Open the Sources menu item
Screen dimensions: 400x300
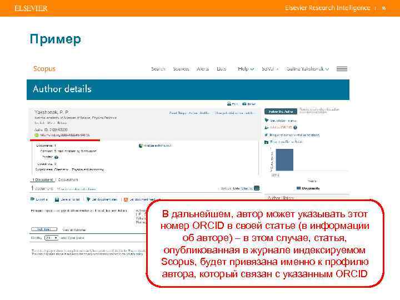[181, 69]
